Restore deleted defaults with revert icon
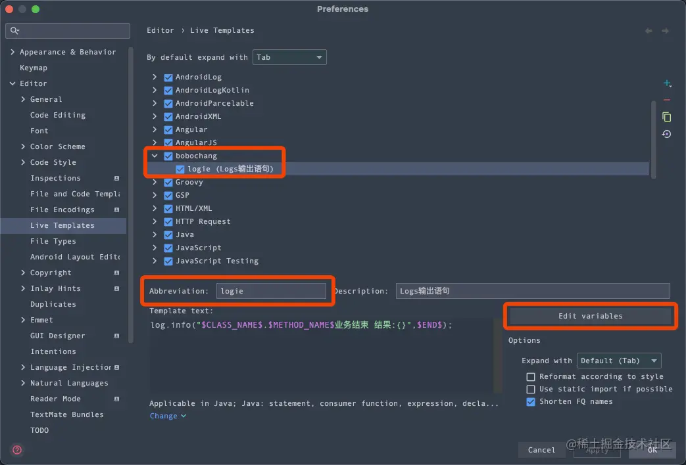The height and width of the screenshot is (465, 686). tap(667, 134)
